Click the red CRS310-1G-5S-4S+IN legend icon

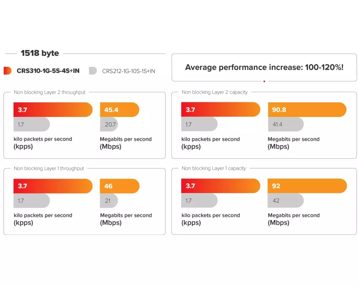click(x=8, y=71)
